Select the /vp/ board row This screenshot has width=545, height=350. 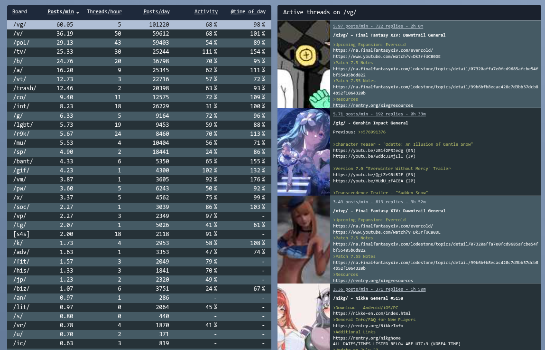point(139,216)
